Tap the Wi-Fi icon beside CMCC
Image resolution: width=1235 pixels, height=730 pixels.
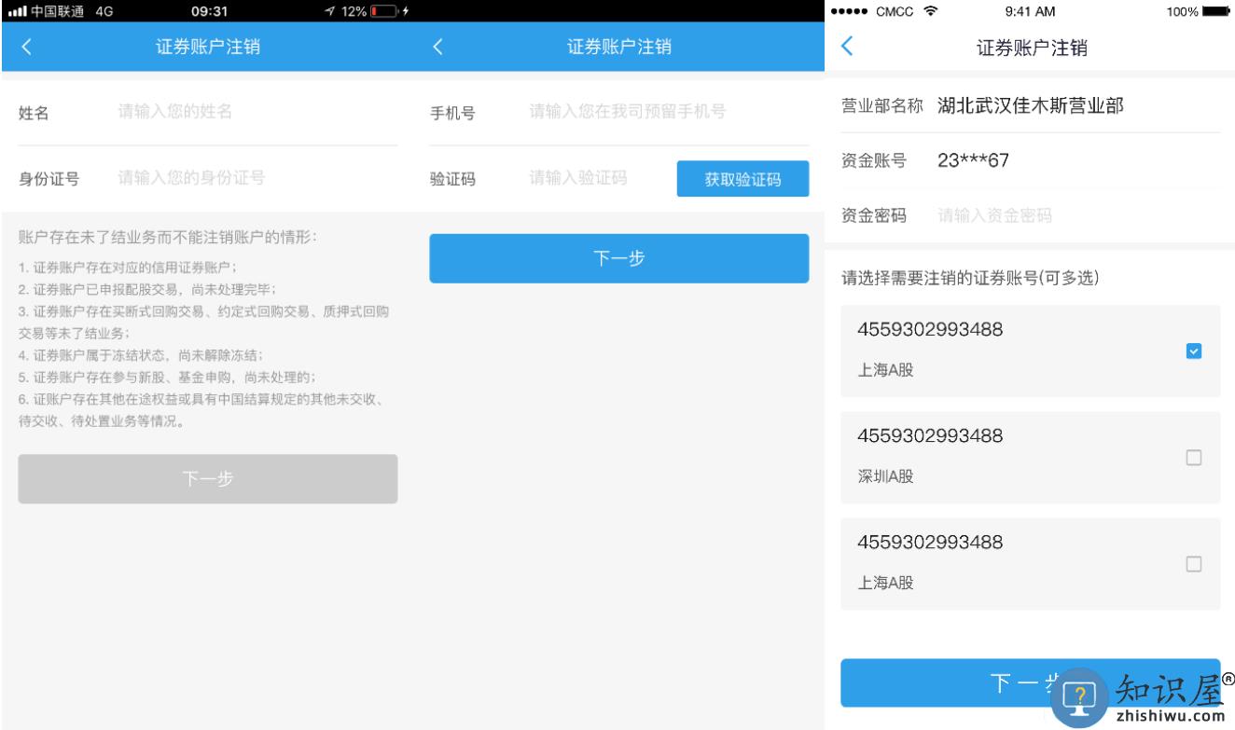click(x=930, y=11)
